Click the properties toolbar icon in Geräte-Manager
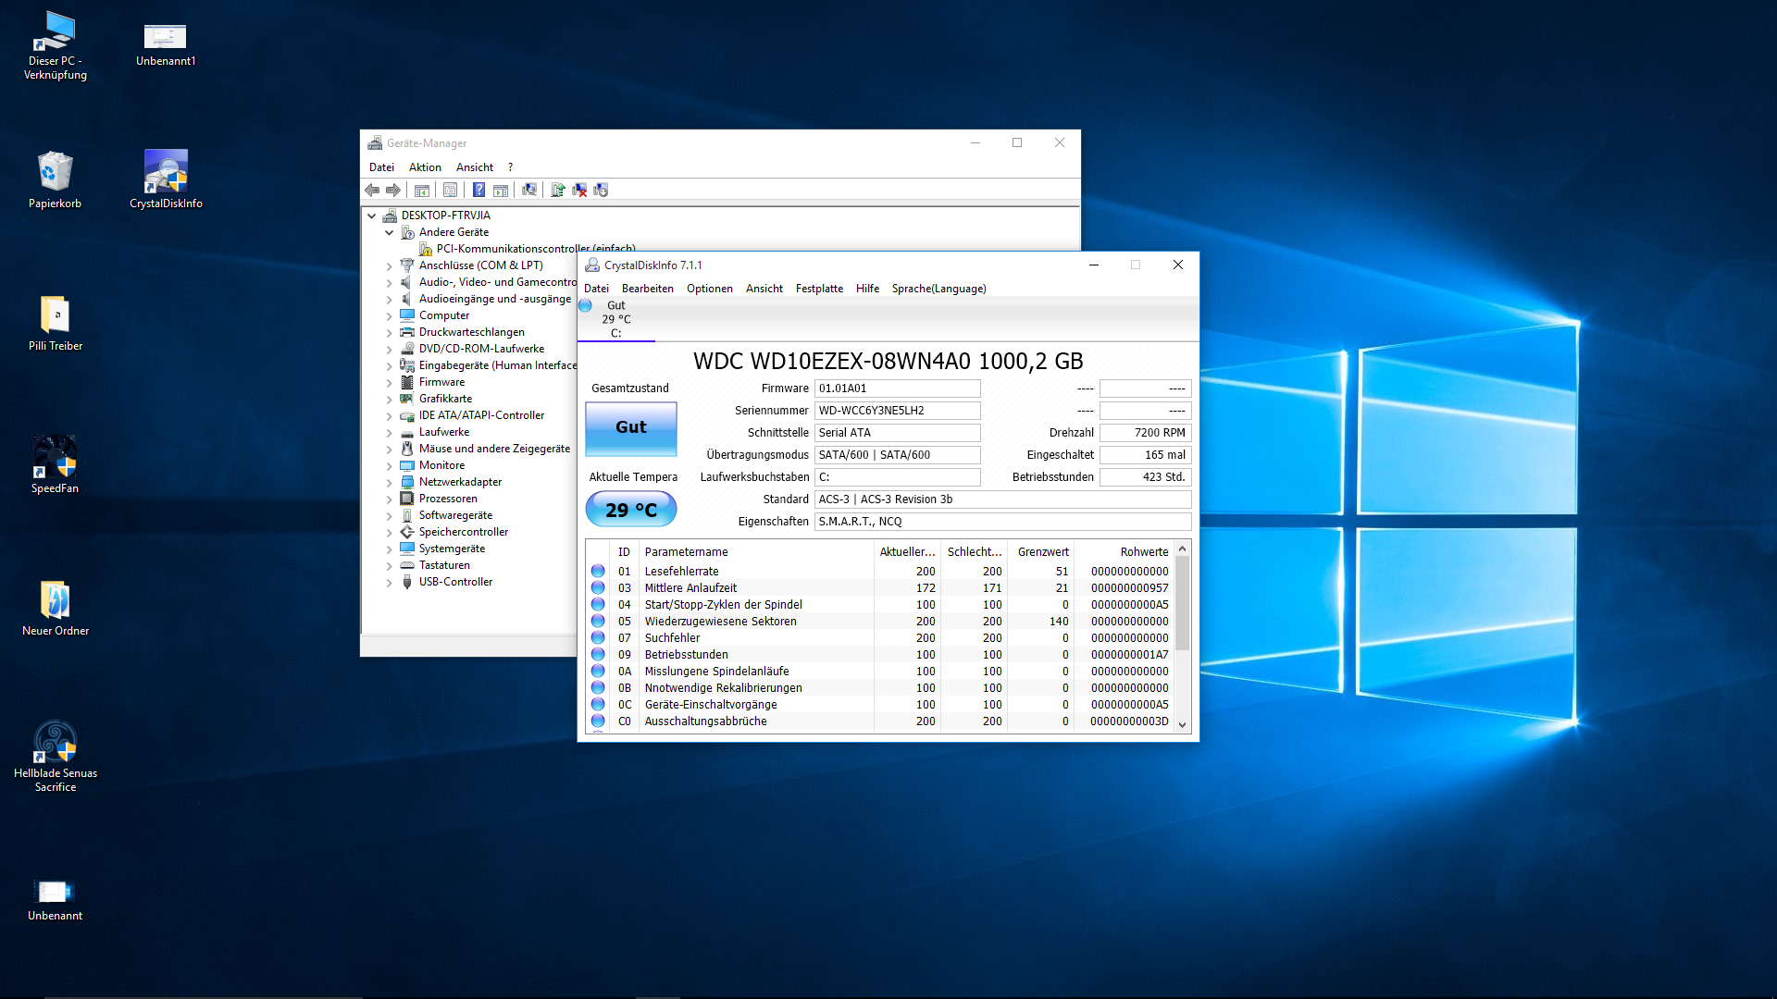1777x999 pixels. pyautogui.click(x=450, y=190)
